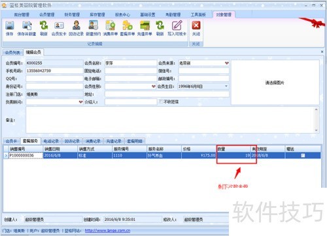Open the 会员性别 dropdown
The image size is (327, 236).
[154, 86]
